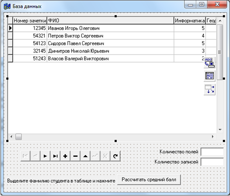Image resolution: width=230 pixels, height=196 pixels.
Task: Go to previous record in navigator
Action: tap(35, 156)
